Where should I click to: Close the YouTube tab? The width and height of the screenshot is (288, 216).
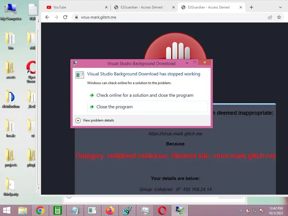(x=106, y=7)
